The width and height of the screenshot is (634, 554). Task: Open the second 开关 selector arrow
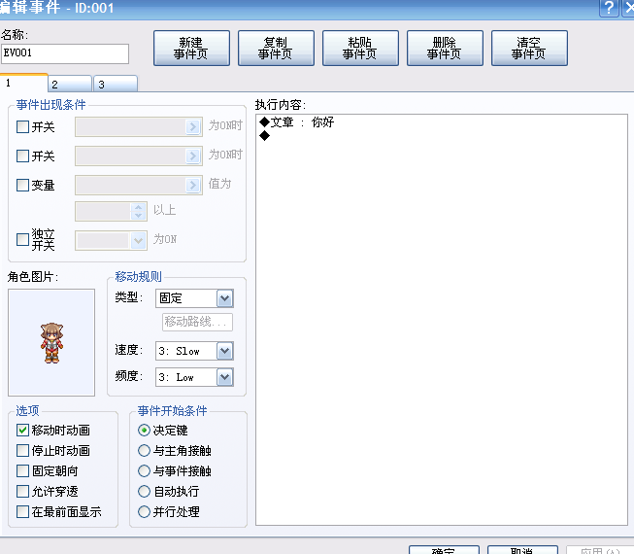pyautogui.click(x=193, y=156)
